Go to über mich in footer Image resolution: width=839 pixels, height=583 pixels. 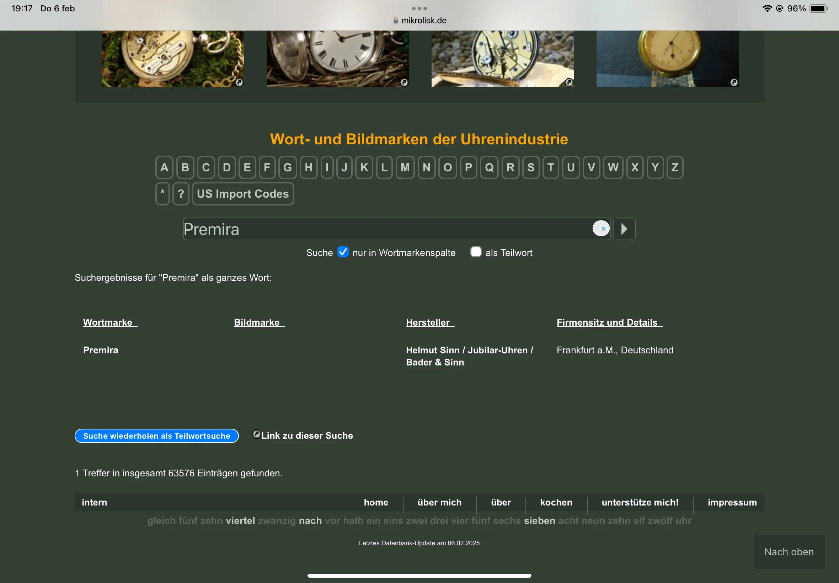[439, 502]
